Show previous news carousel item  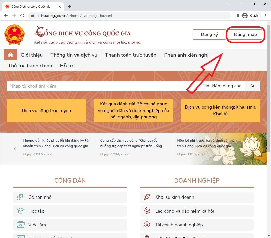click(15, 149)
